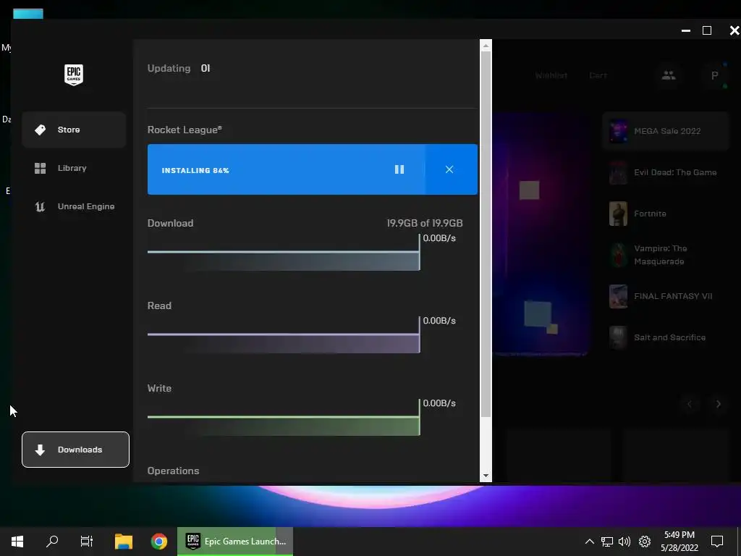Click the Rocket League title text
Viewport: 741px width, 556px height.
click(185, 130)
